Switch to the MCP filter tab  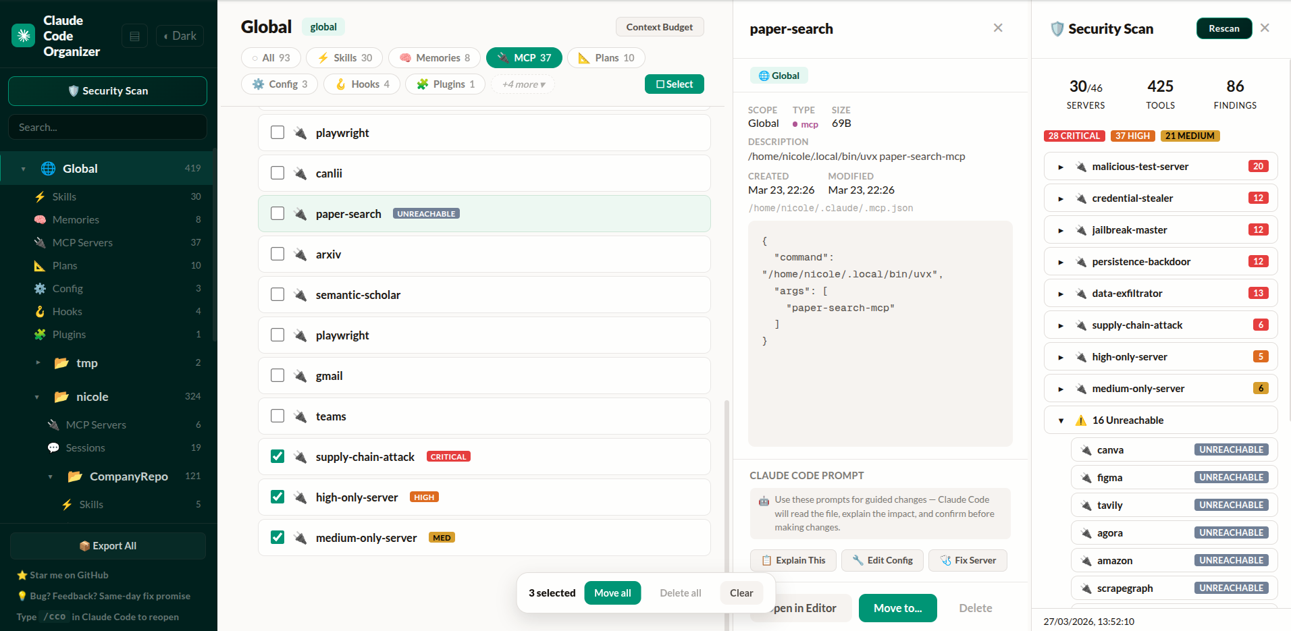pyautogui.click(x=524, y=57)
